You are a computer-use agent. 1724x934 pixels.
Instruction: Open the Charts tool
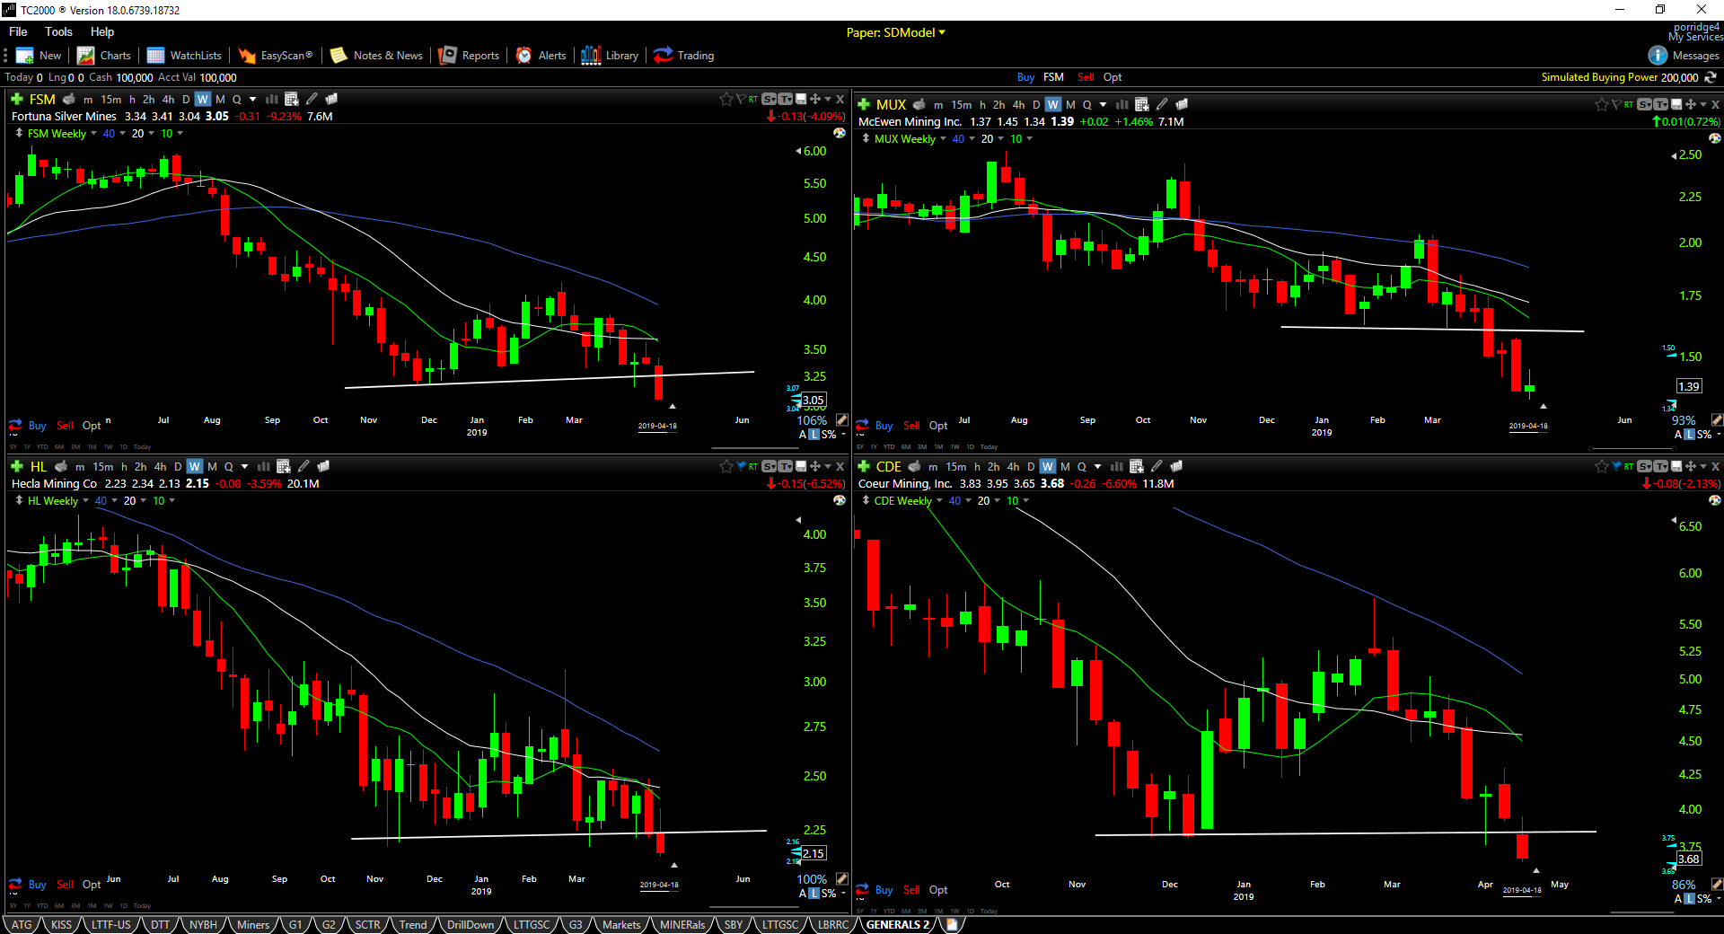pos(104,56)
